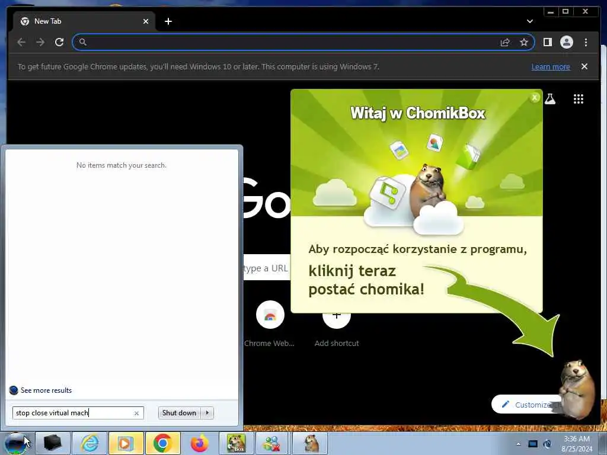Open hamster icon on taskbar
This screenshot has height=455, width=607.
coord(310,443)
